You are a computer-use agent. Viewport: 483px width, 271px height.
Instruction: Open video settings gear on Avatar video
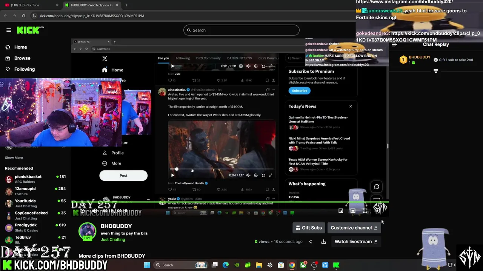255,175
